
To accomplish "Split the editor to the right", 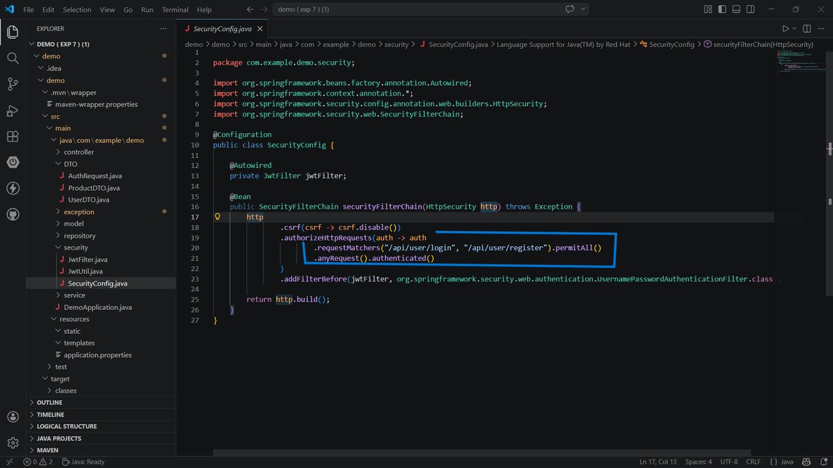I will (x=807, y=28).
